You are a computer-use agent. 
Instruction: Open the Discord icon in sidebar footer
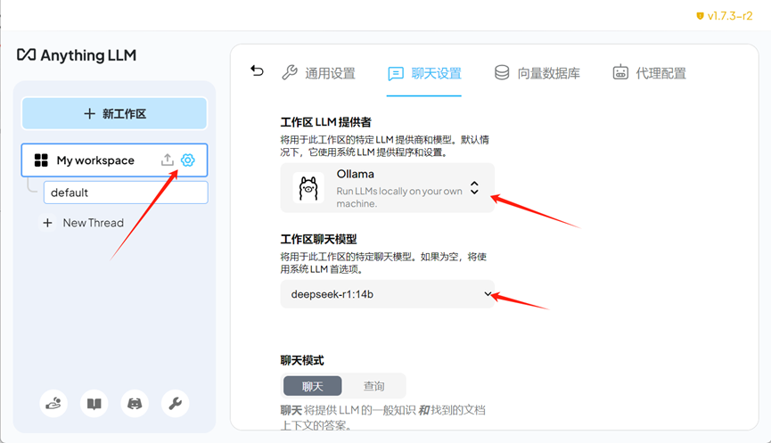click(x=135, y=404)
